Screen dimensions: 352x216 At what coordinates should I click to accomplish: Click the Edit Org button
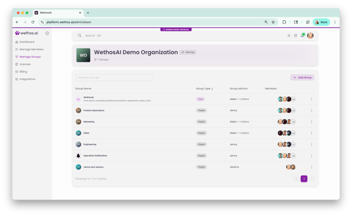(188, 52)
